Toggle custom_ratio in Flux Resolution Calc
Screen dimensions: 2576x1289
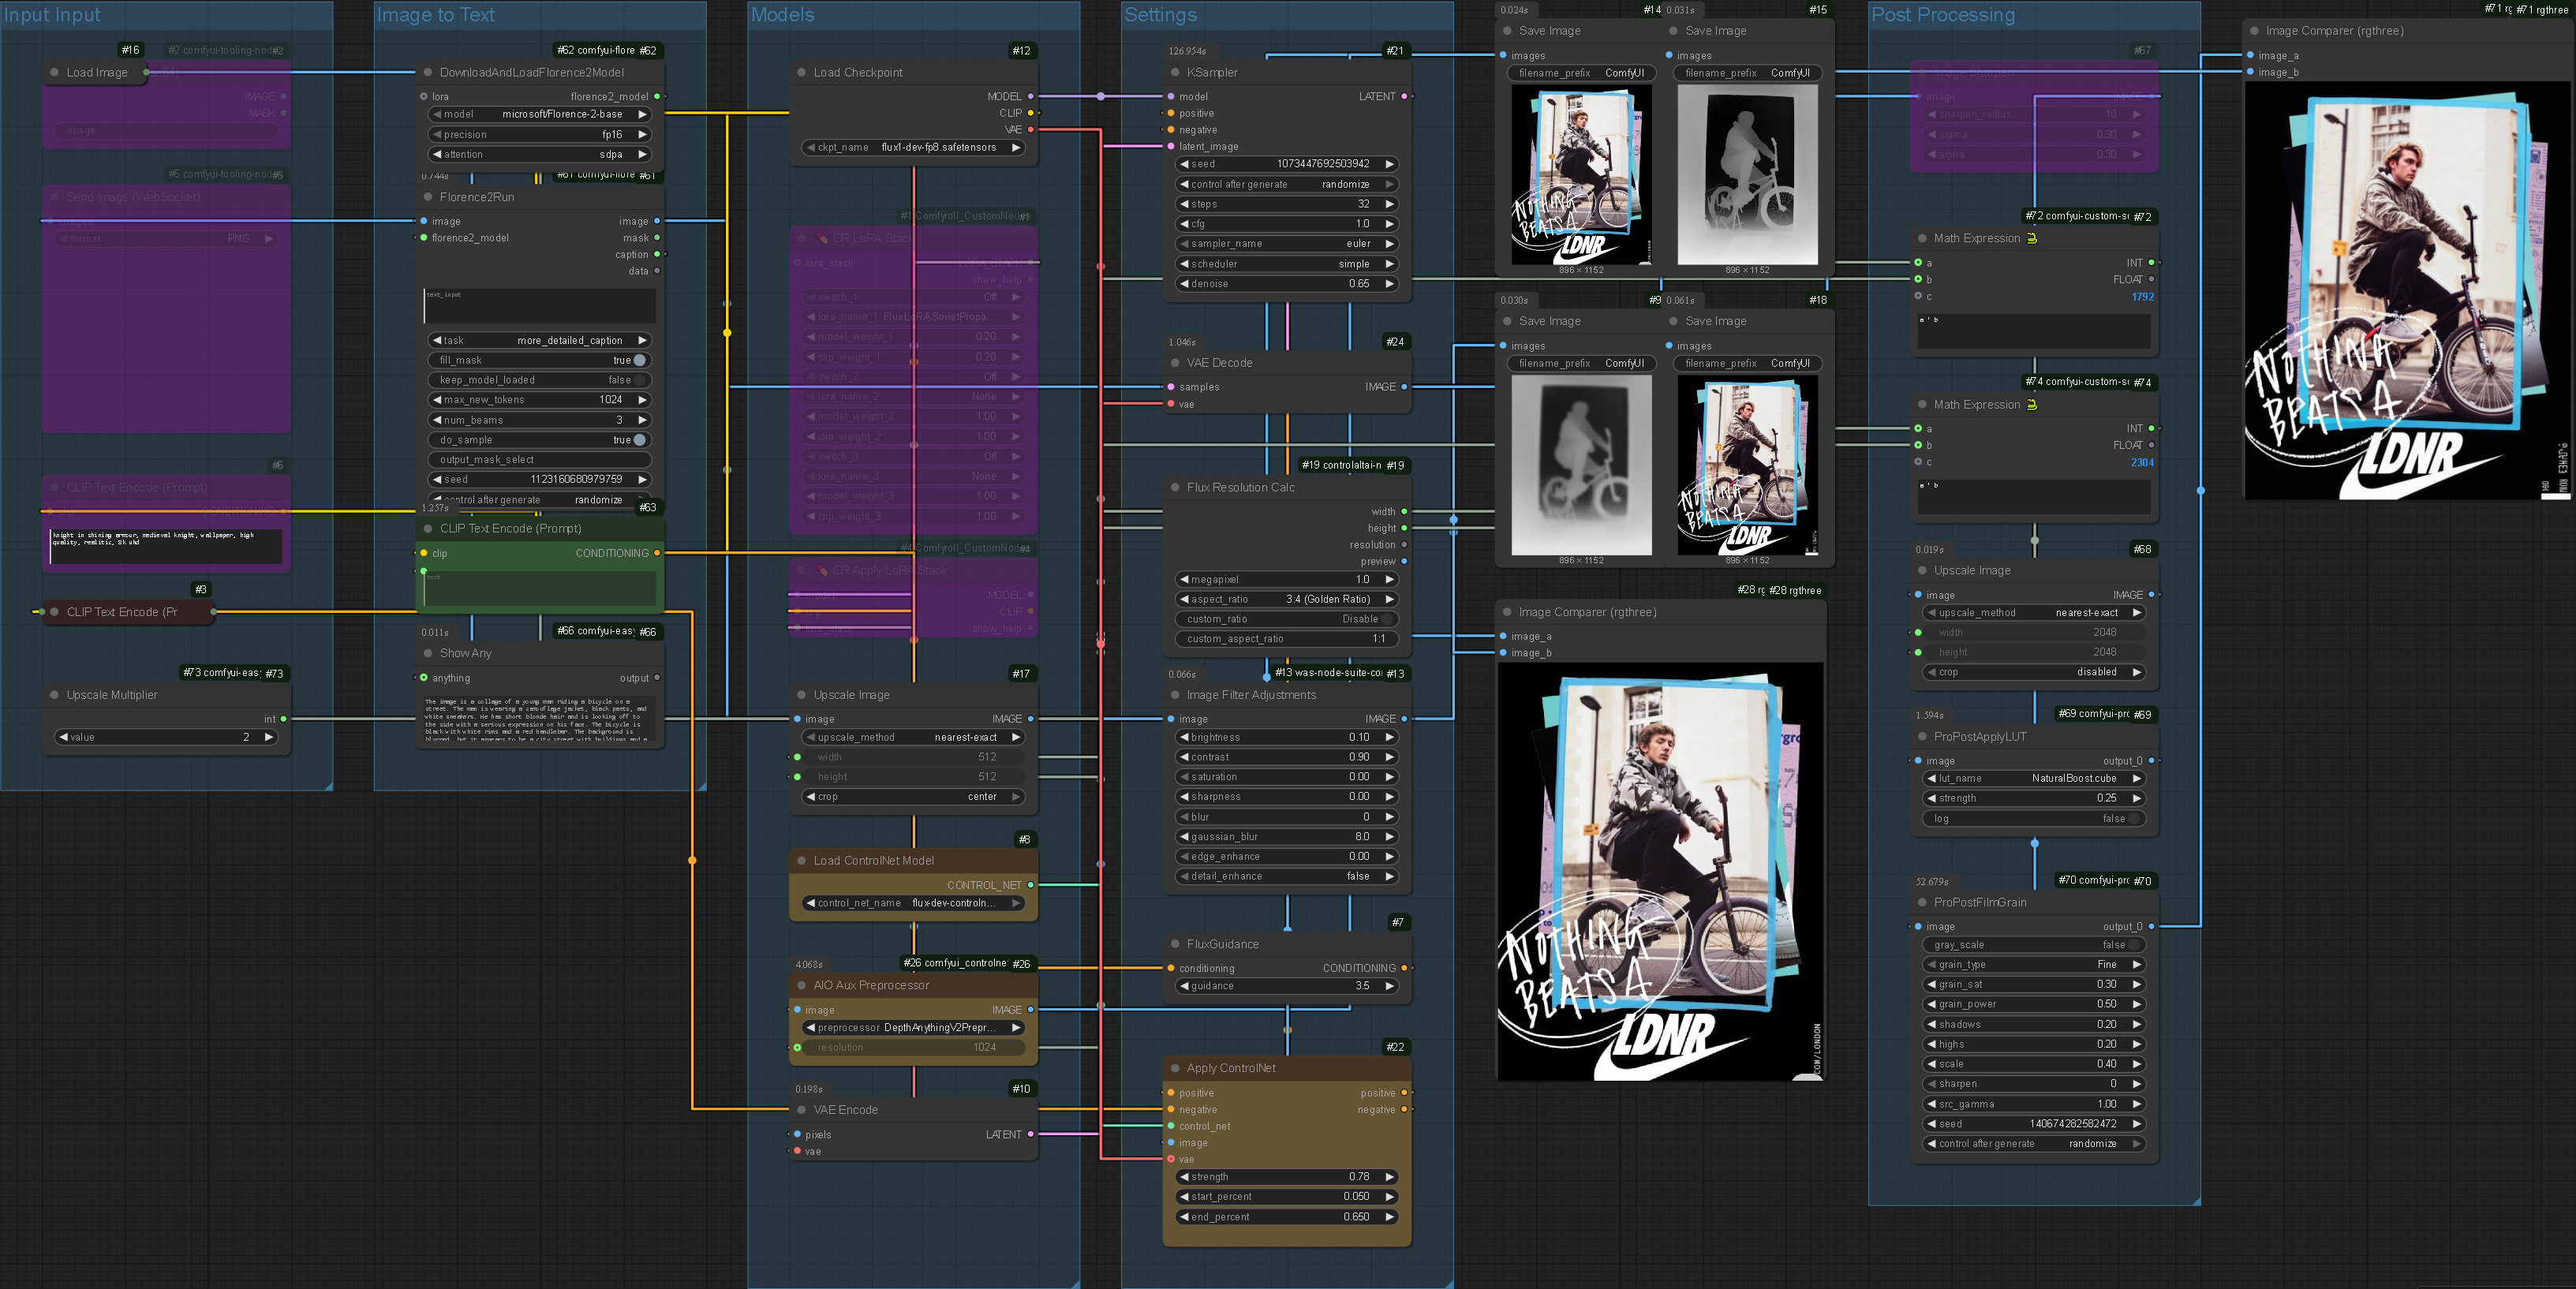click(1287, 619)
